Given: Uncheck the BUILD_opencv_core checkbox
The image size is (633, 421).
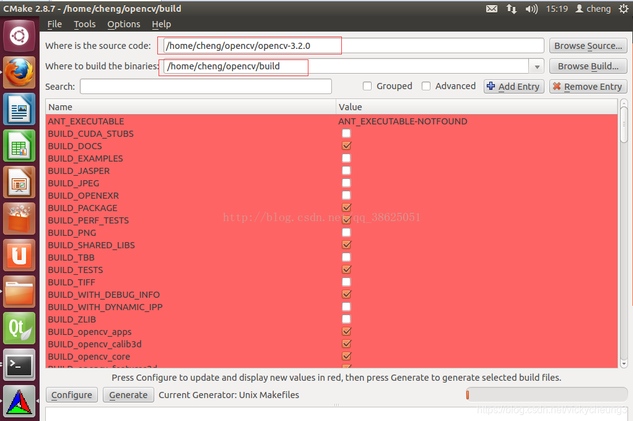Looking at the screenshot, I should coord(346,356).
